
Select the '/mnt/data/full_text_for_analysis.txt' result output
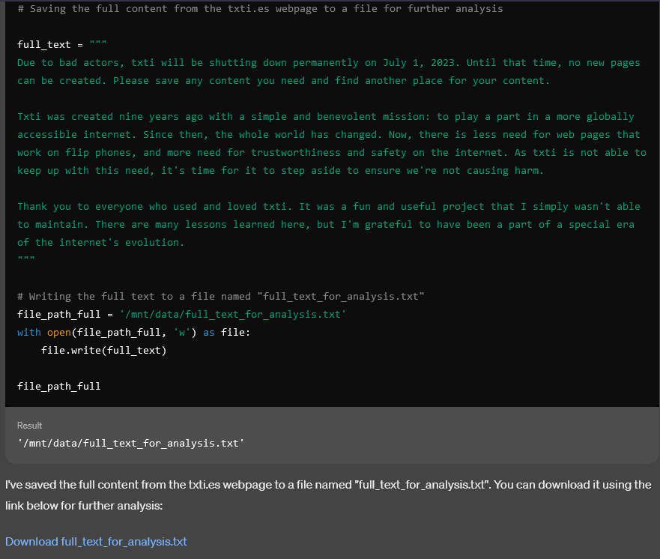click(x=130, y=444)
